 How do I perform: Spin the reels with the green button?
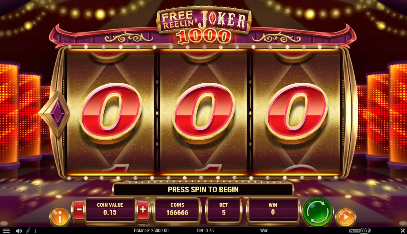[x=318, y=212]
